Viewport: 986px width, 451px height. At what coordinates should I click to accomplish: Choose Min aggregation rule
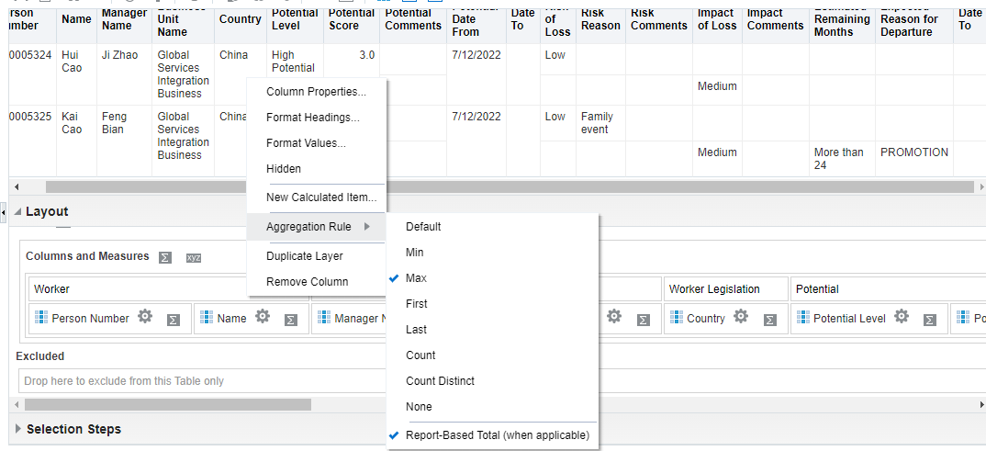click(x=492, y=253)
